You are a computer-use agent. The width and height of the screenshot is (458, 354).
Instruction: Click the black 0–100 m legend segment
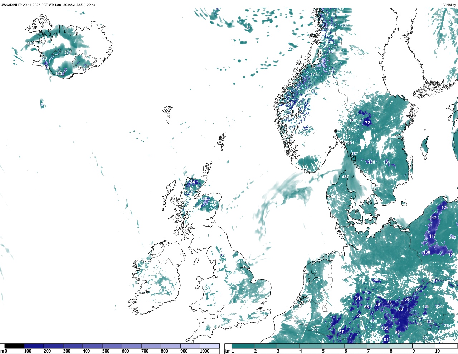pyautogui.click(x=14, y=346)
